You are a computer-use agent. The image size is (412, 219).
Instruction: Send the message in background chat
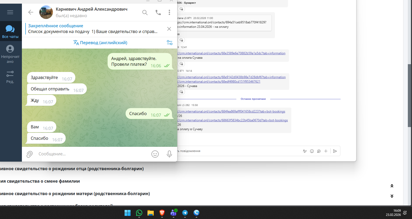pos(335,151)
